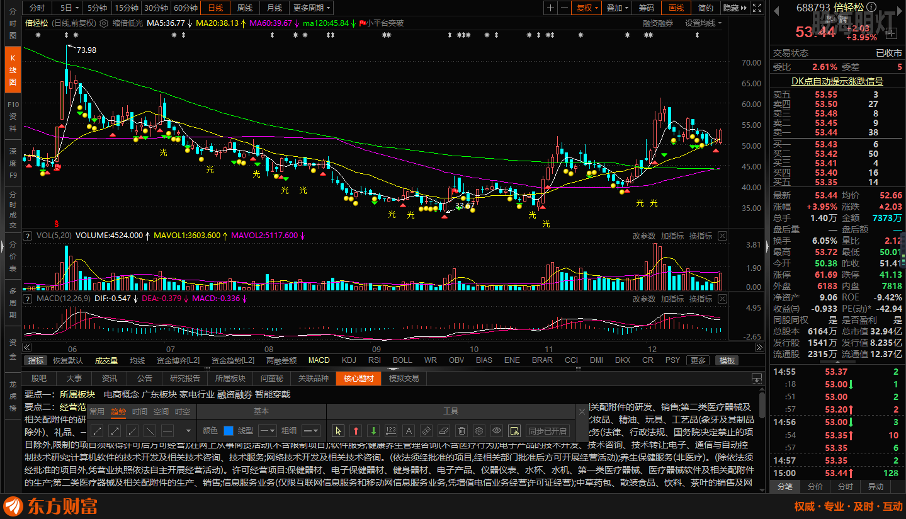
Task: Toggle 同步已开启 sync button
Action: click(547, 431)
